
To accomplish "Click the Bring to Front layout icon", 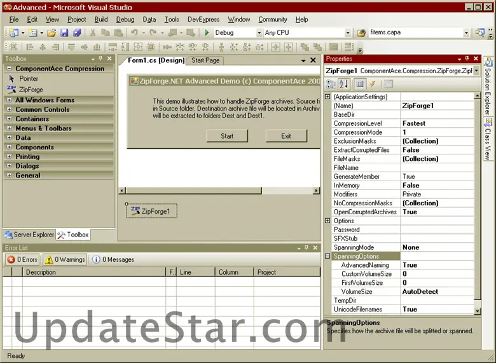I will click(305, 47).
